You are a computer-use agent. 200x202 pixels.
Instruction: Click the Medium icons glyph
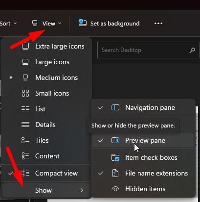[x=25, y=77]
